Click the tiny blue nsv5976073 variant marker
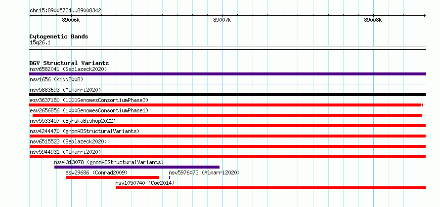This screenshot has width=440, height=207. coord(170,177)
